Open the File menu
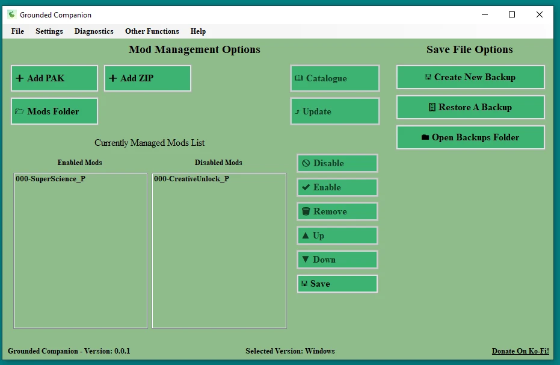560x365 pixels. pos(18,31)
